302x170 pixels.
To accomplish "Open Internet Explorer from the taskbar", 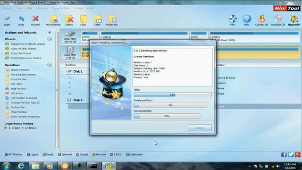I will point(21,166).
